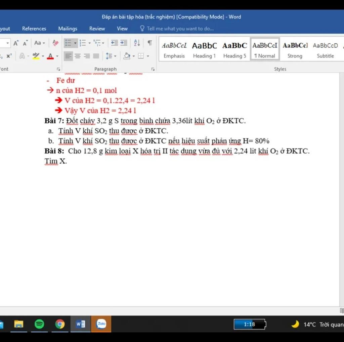The image size is (344, 342).
Task: Open the View tab
Action: [122, 29]
